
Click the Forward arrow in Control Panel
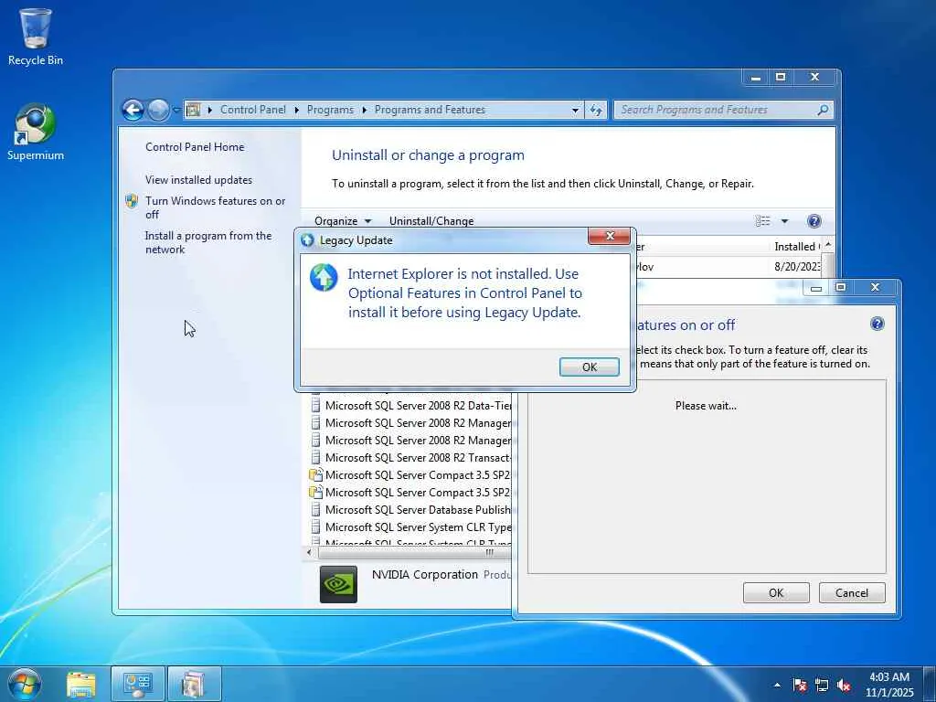[158, 110]
